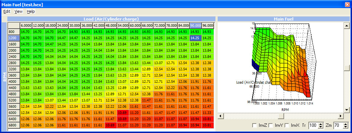Click the Tr input field showing 100

(313, 126)
